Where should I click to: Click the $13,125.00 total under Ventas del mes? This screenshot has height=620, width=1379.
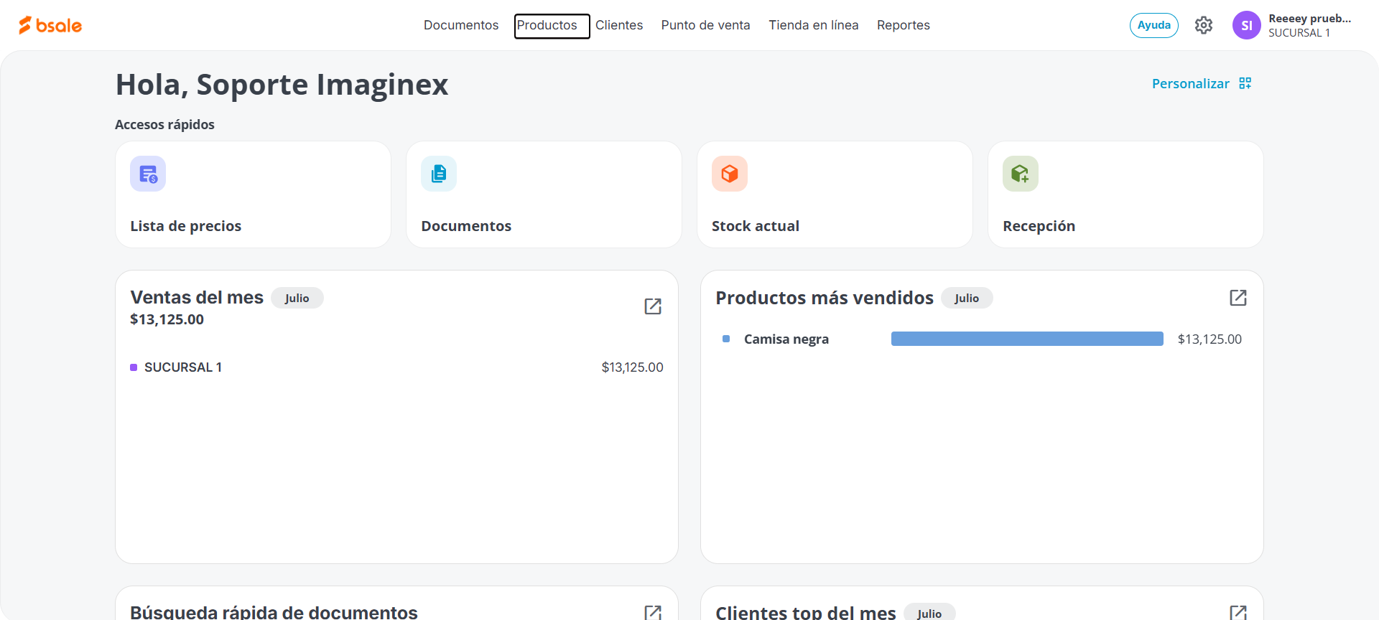(167, 319)
